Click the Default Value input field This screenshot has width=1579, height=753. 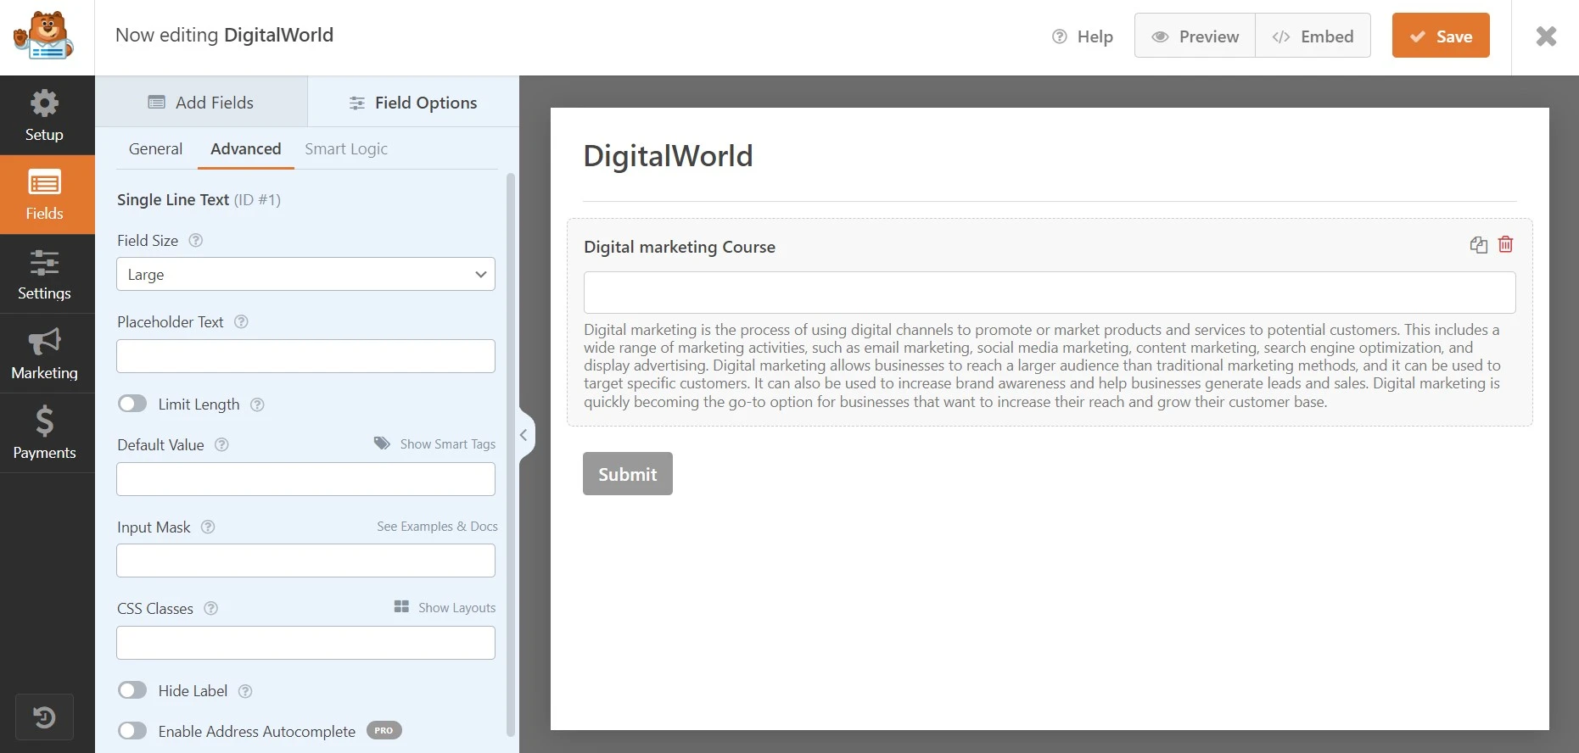305,479
